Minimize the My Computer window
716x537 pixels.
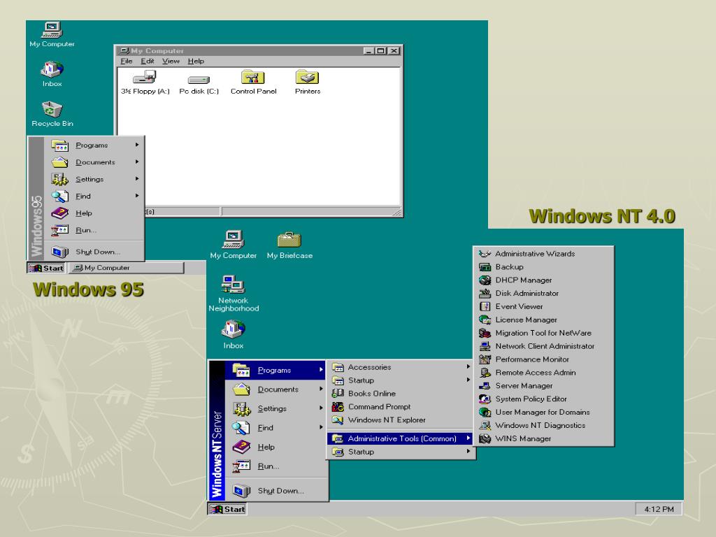(369, 50)
